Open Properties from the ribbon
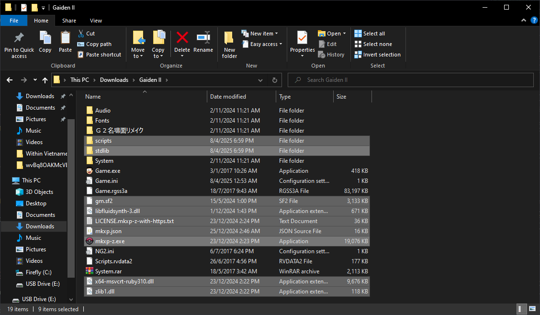 tap(302, 38)
